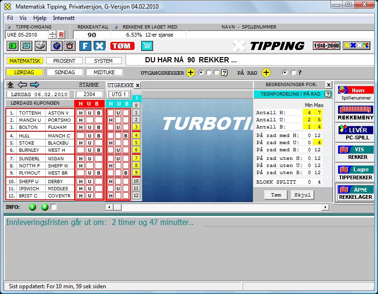Screen dimensions: 378x294
Task: Select the LØRDAG tab
Action: (24, 72)
